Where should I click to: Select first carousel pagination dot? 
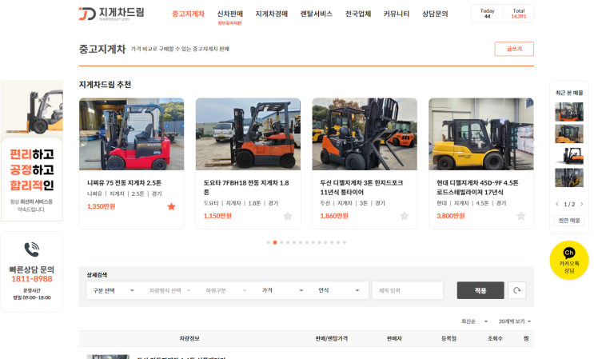[x=268, y=242]
